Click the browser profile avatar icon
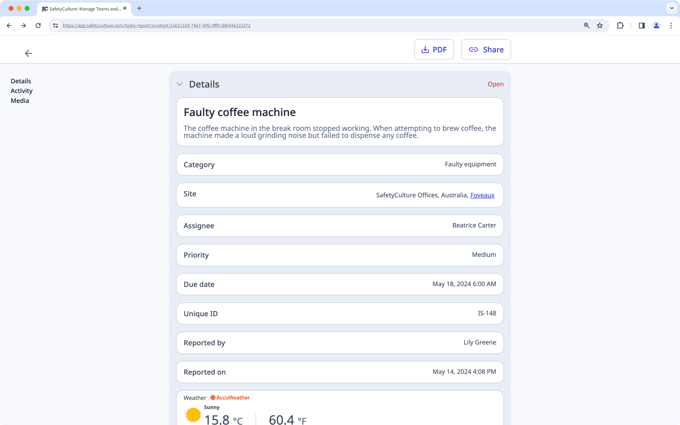Image resolution: width=680 pixels, height=425 pixels. [656, 25]
